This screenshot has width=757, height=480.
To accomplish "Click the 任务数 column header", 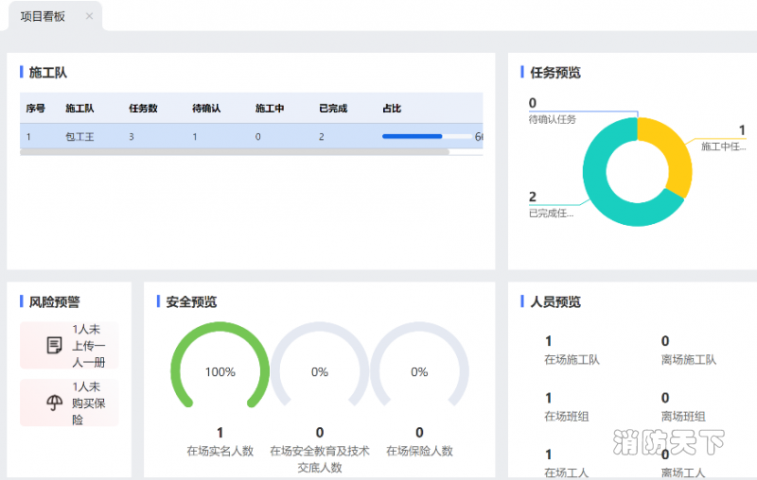I will (x=143, y=109).
